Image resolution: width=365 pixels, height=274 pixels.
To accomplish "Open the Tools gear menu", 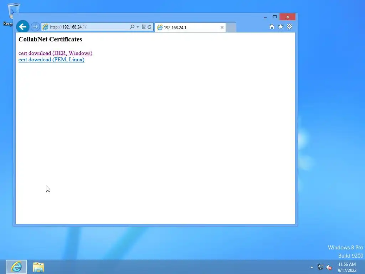I will click(x=289, y=26).
